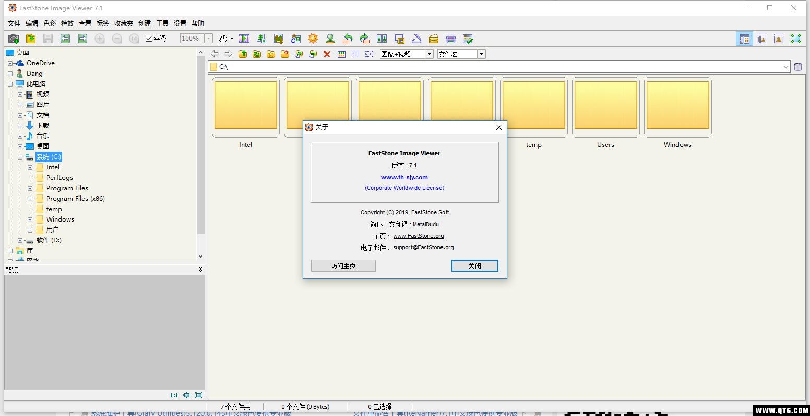Open the 文件 menu

click(14, 23)
